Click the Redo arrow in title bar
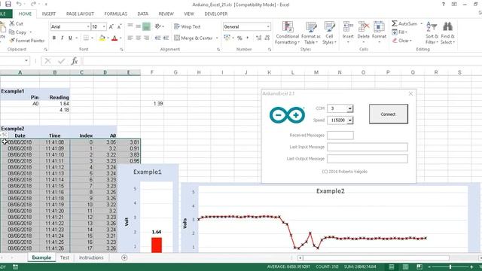Image resolution: width=482 pixels, height=271 pixels. [33, 4]
